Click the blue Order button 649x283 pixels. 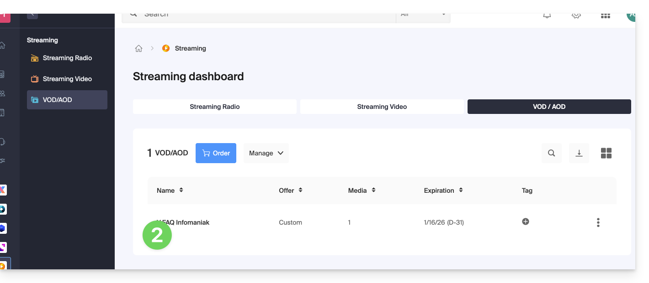[x=216, y=153]
